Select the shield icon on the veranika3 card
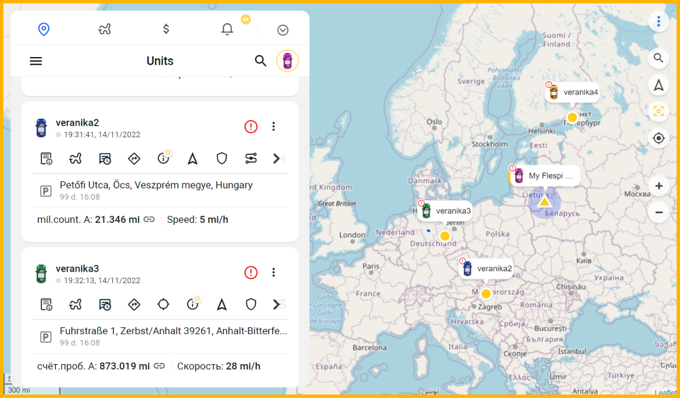This screenshot has width=680, height=398. [250, 304]
